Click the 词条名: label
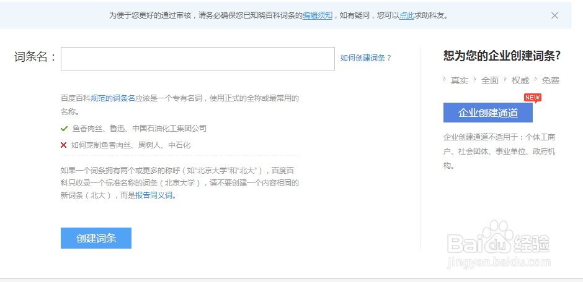The height and width of the screenshot is (282, 583). pyautogui.click(x=35, y=57)
